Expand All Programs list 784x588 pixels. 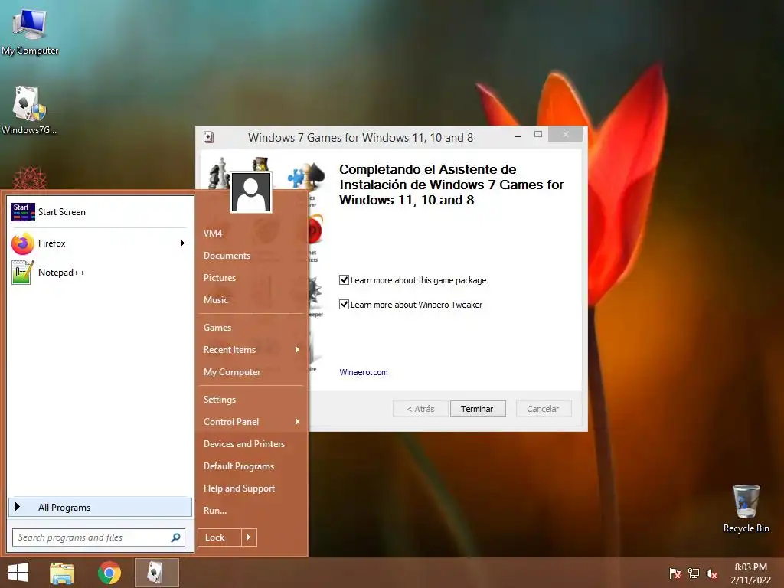(x=100, y=507)
